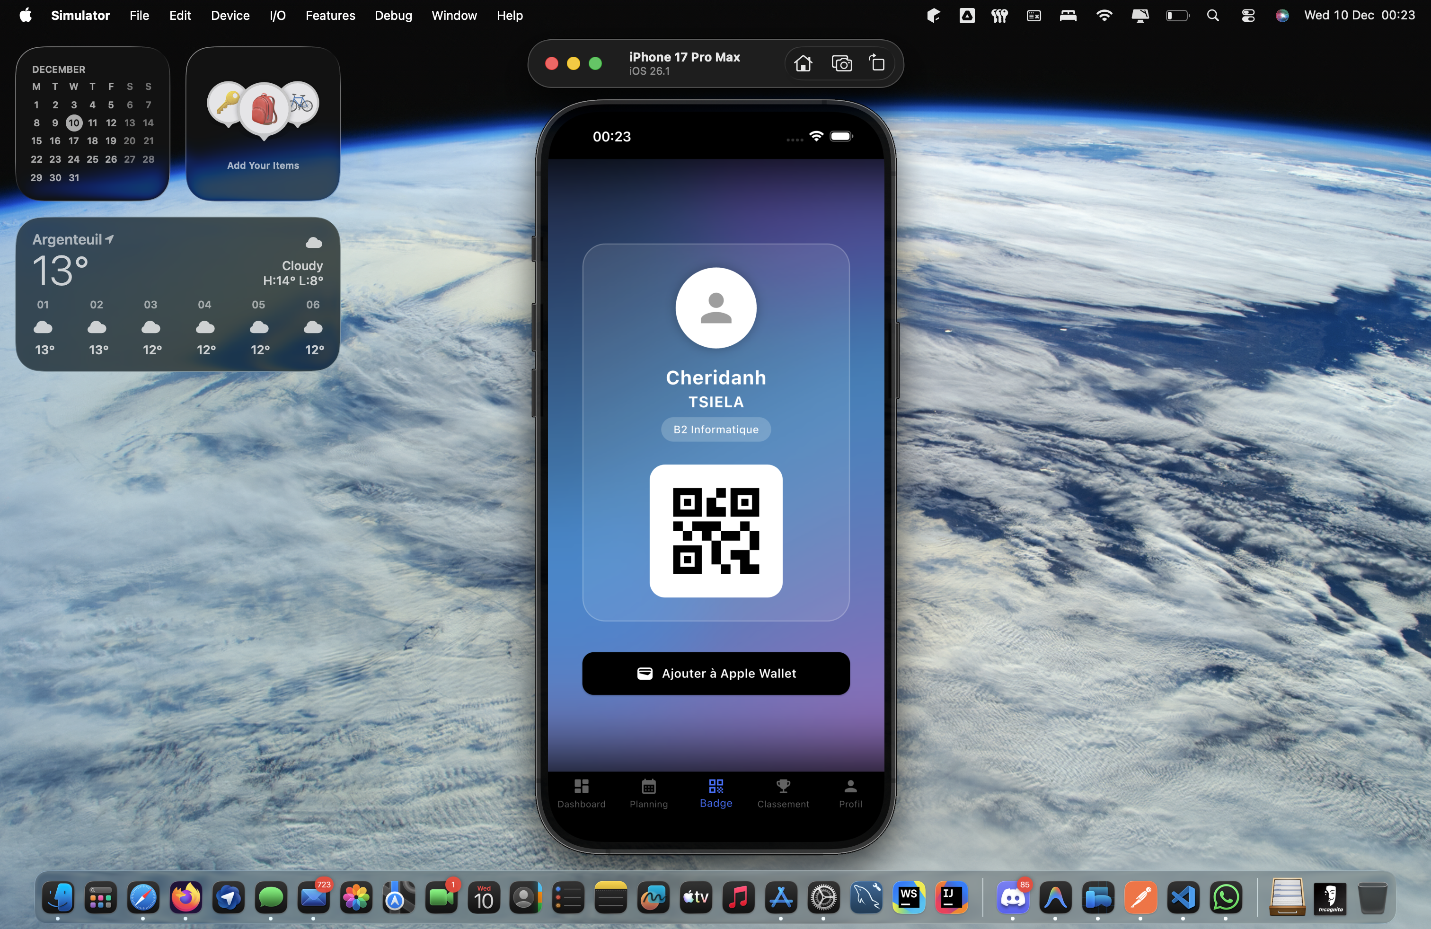The image size is (1431, 929).
Task: Take a simulator screenshot with the camera icon
Action: pos(841,63)
